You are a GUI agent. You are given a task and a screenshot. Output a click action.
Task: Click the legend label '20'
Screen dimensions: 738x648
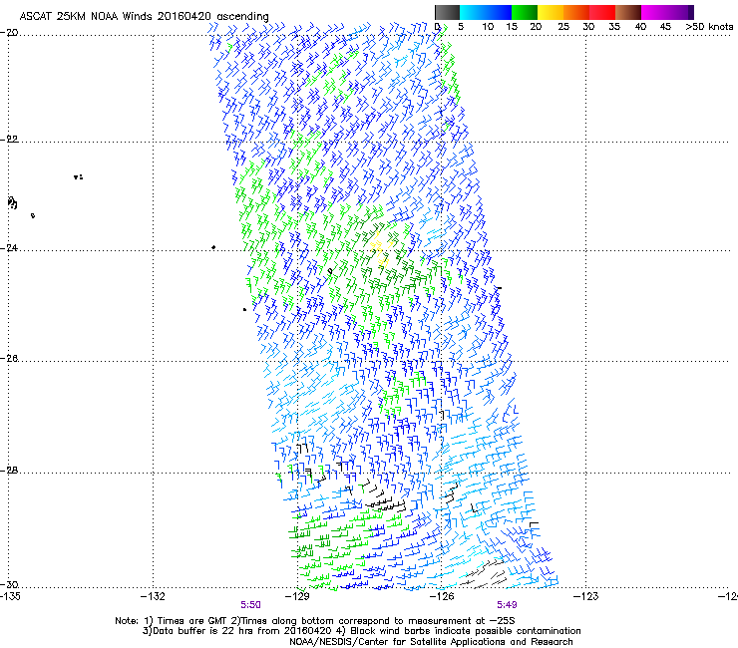536,27
